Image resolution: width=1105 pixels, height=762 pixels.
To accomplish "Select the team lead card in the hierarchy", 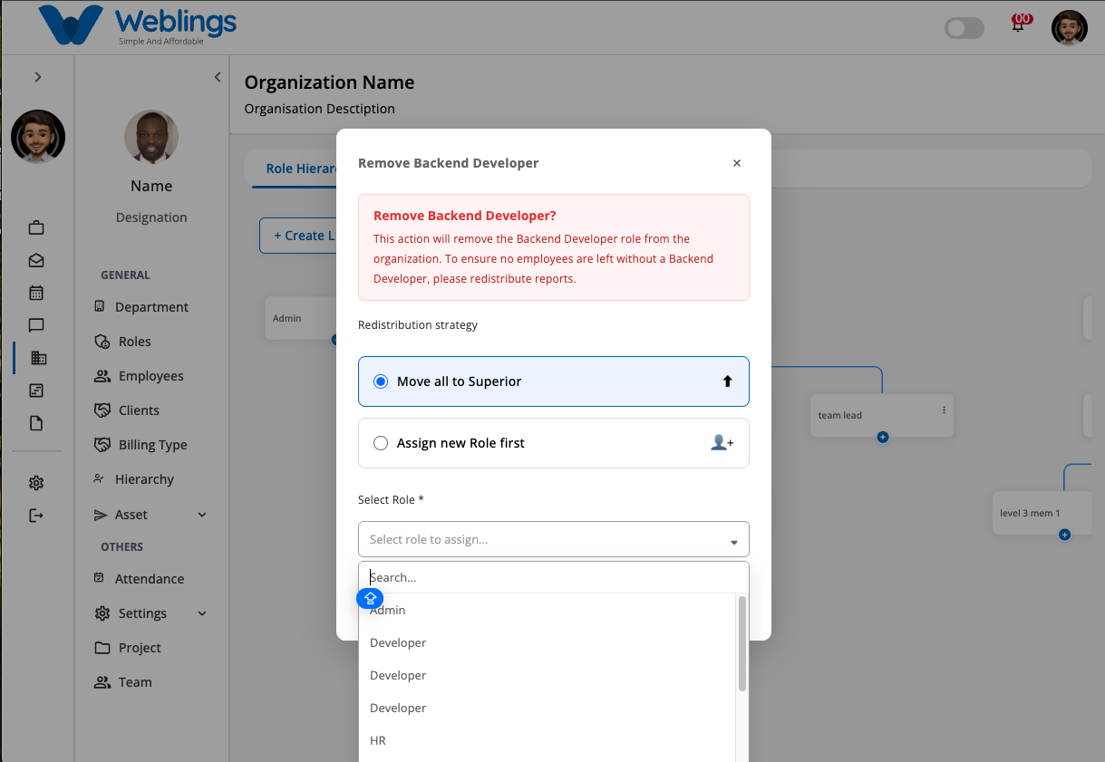I will point(882,416).
